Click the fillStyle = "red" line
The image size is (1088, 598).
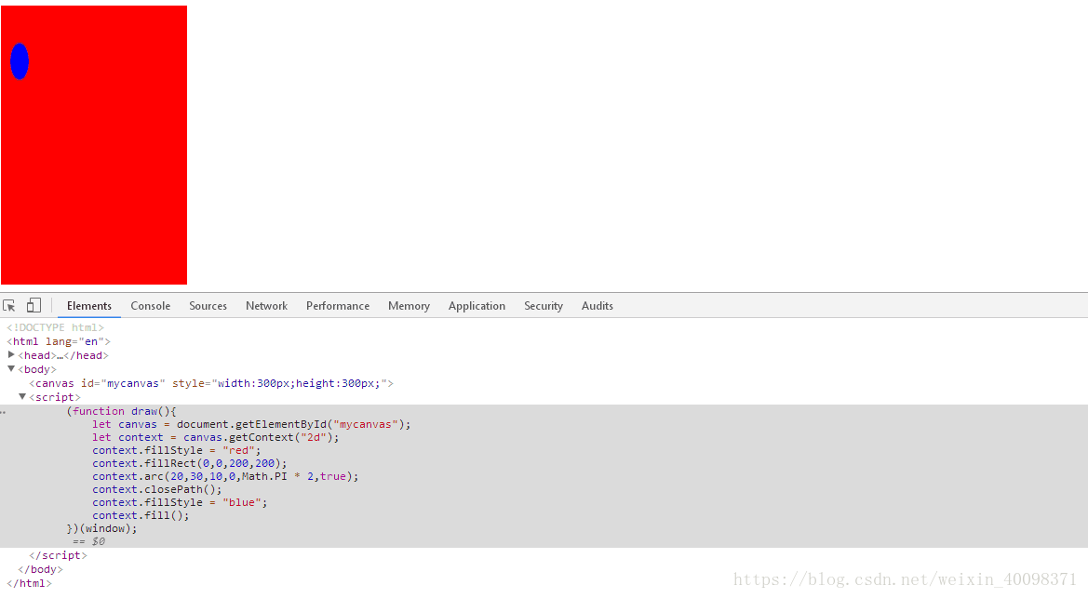point(177,450)
